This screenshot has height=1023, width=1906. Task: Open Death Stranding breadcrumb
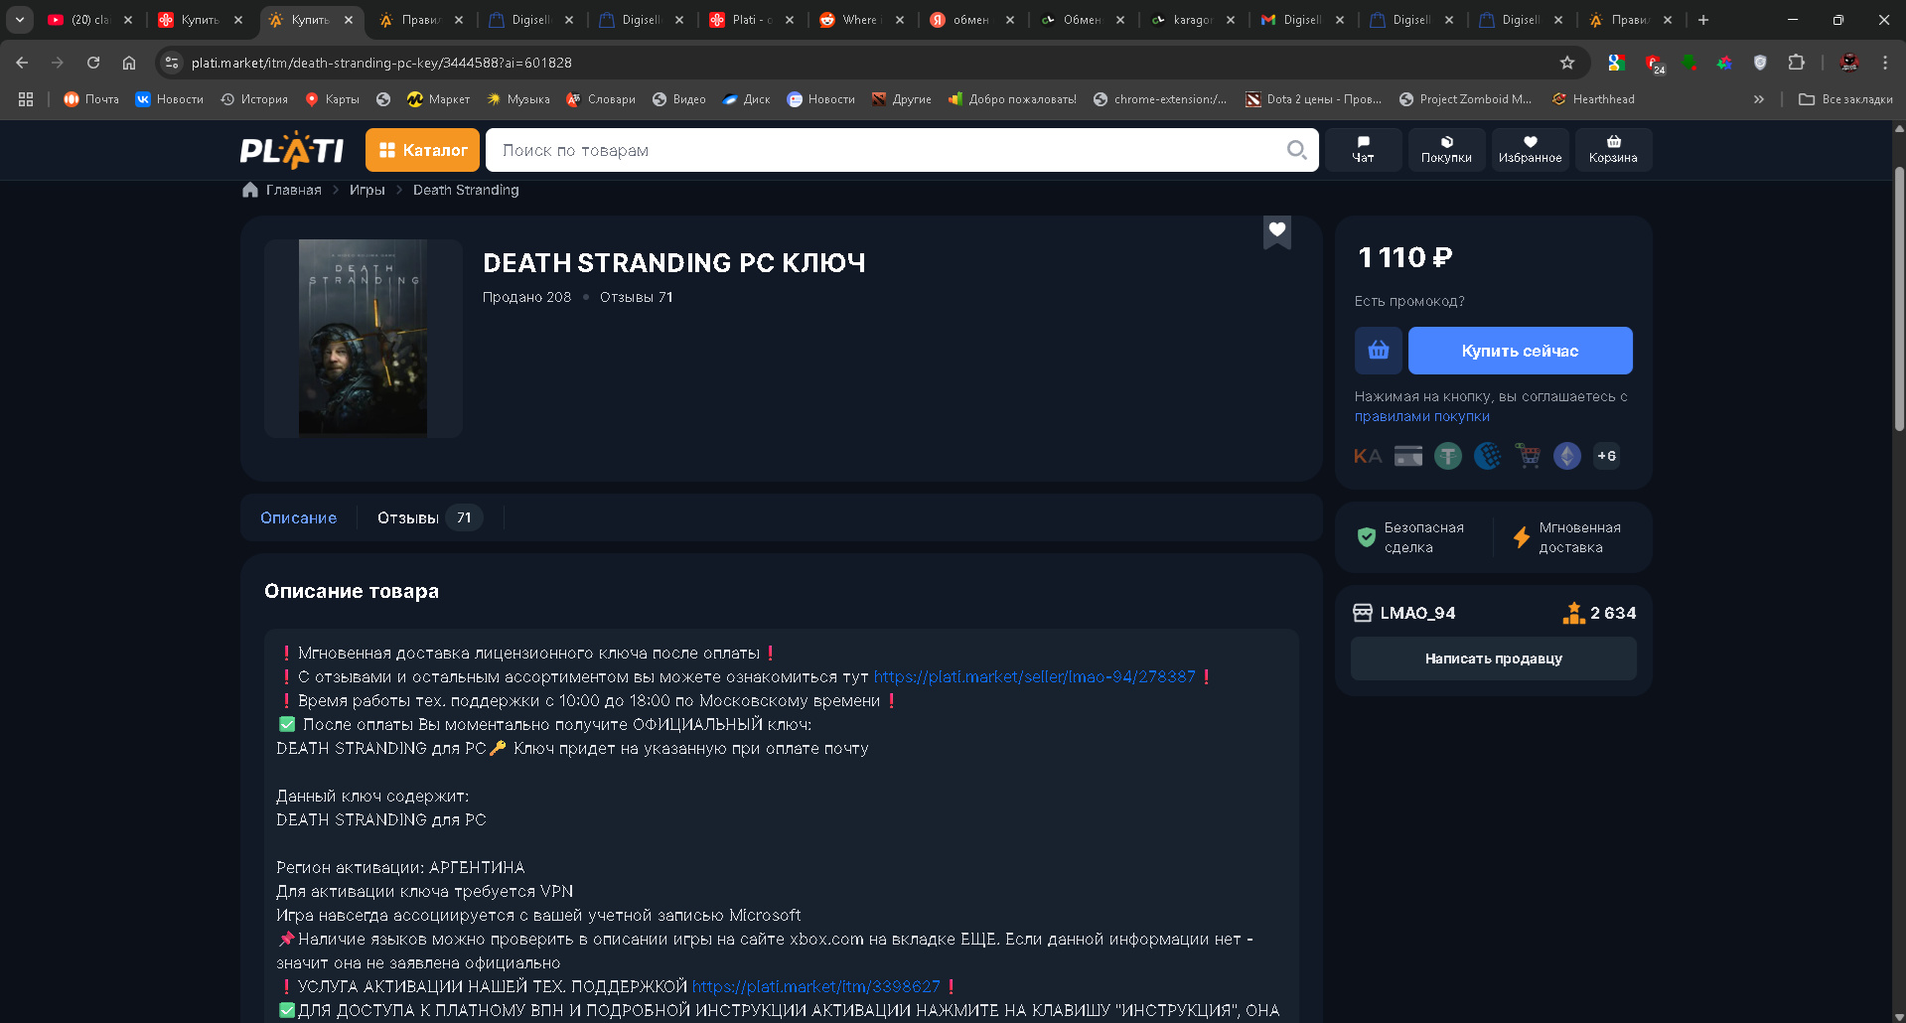coord(466,190)
